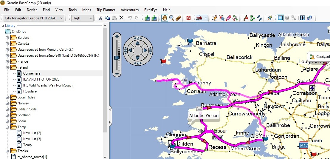
Task: Expand the Canada folder
Action: [7, 44]
